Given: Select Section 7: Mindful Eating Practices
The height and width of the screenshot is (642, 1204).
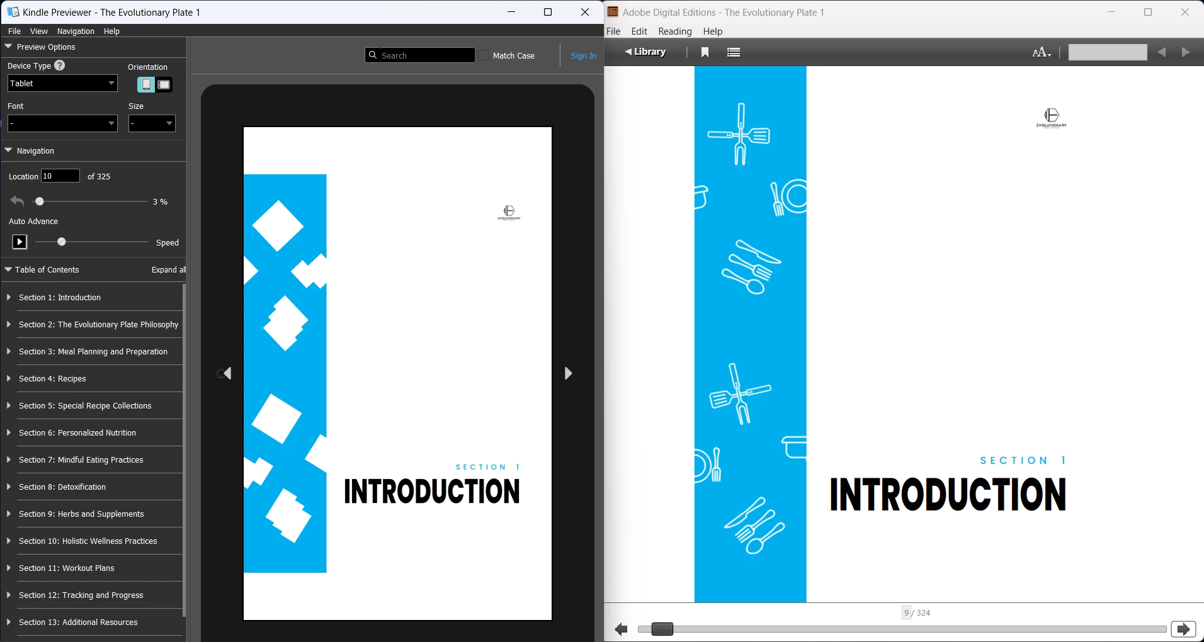Looking at the screenshot, I should (81, 459).
